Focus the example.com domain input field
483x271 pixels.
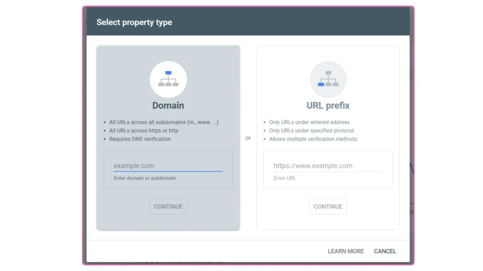click(167, 166)
